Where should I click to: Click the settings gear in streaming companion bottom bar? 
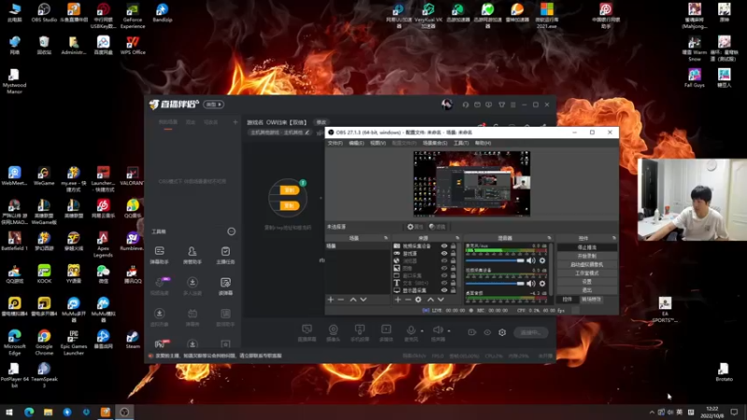point(502,332)
